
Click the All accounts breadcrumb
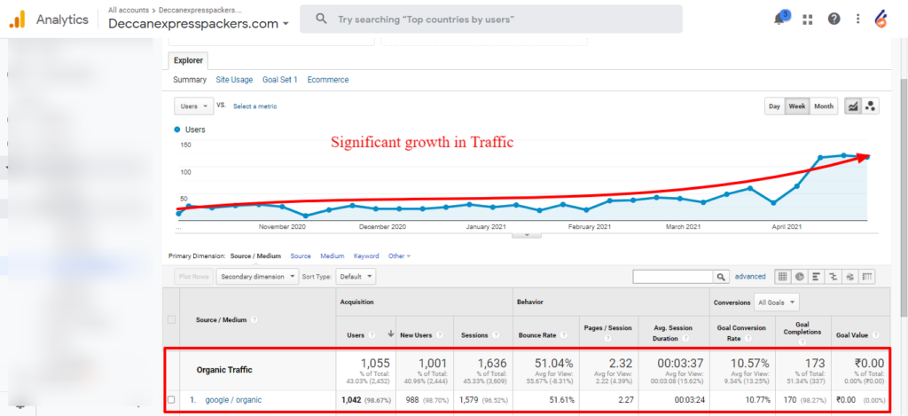128,11
